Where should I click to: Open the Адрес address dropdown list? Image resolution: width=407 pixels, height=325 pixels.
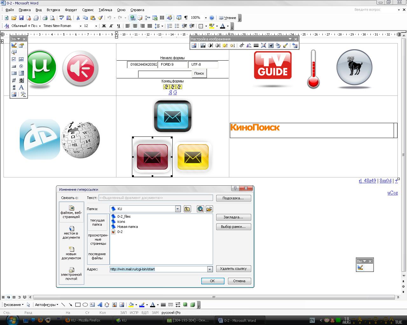210,269
